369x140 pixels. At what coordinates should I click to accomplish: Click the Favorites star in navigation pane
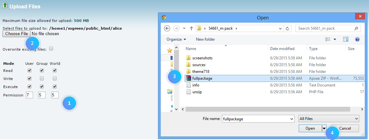pyautogui.click(x=169, y=50)
